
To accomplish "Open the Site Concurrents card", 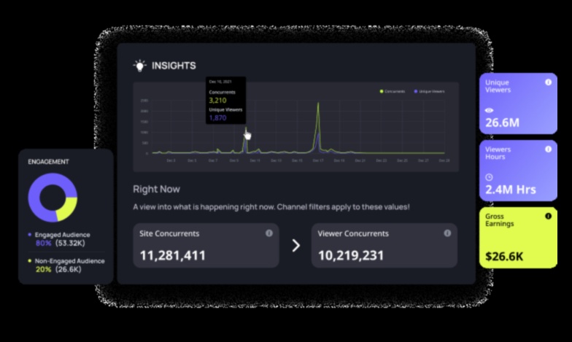I will 206,246.
